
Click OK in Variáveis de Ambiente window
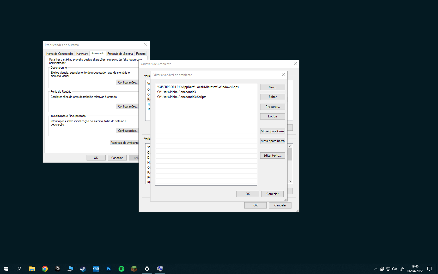pos(256,205)
